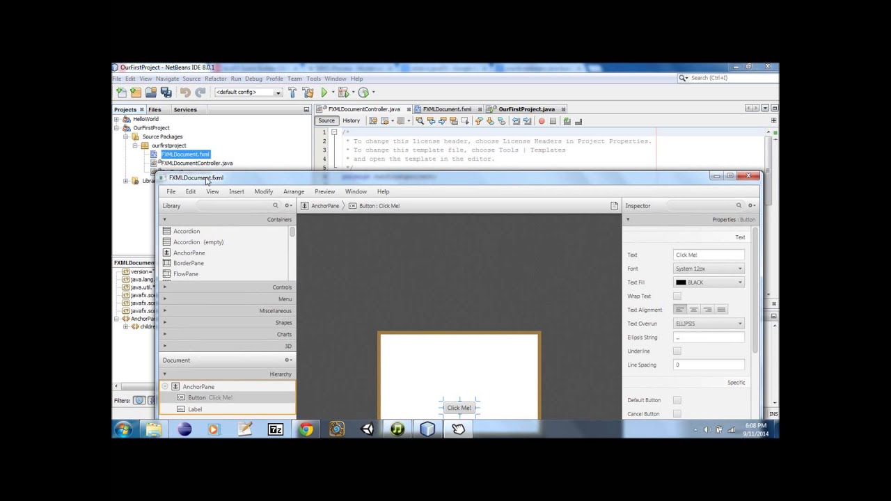The image size is (891, 501).
Task: Set text alignment to right
Action: [x=707, y=310]
